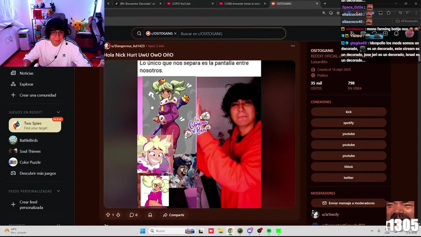Screen dimensions: 421x237
Task: Remove the r/OSITOGANG search filter chip
Action: tap(175, 34)
